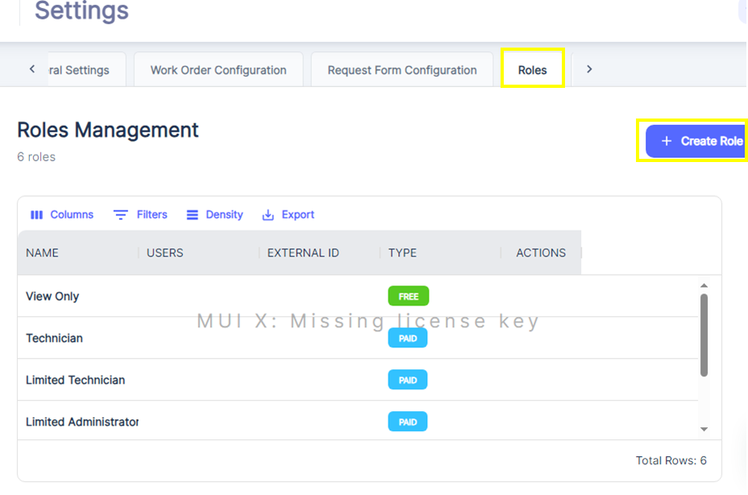Select the Limited Technician role row
This screenshot has width=748, height=495.
(76, 381)
